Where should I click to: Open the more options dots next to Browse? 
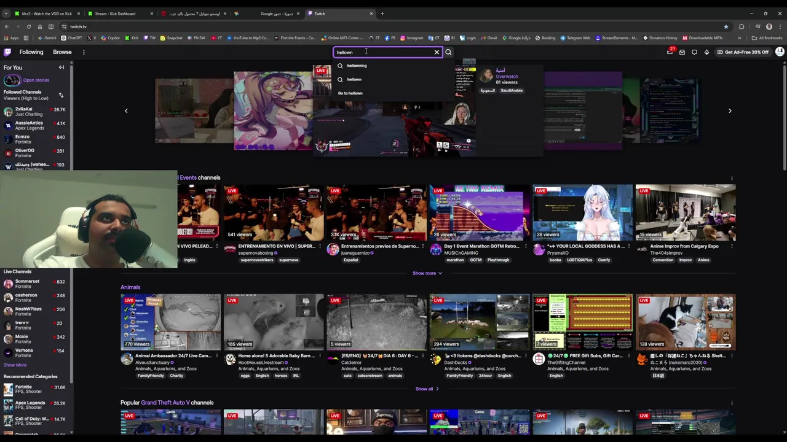[84, 52]
